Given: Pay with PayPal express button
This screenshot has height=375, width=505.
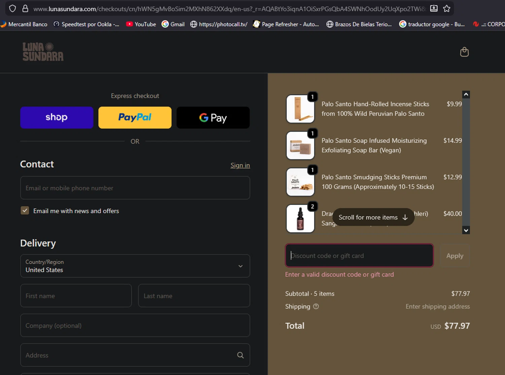Looking at the screenshot, I should [x=135, y=117].
